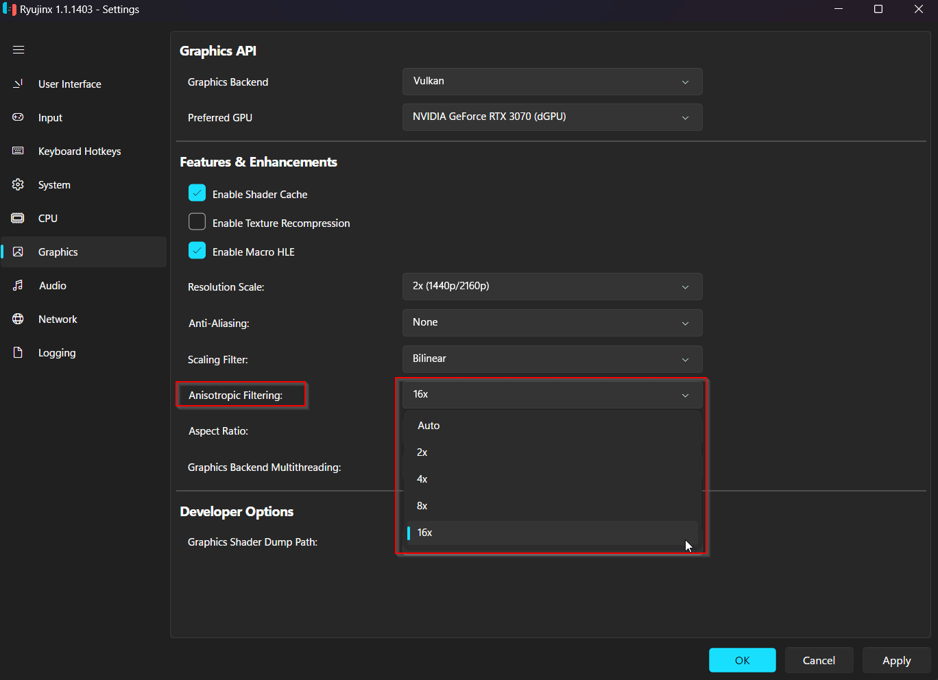The height and width of the screenshot is (680, 938).
Task: Enable the Texture Recompression checkbox
Action: 197,222
